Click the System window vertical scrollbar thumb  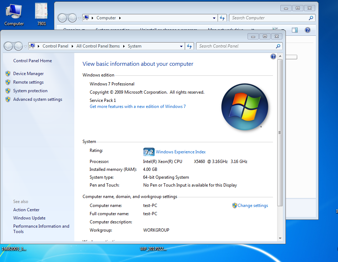(280, 133)
